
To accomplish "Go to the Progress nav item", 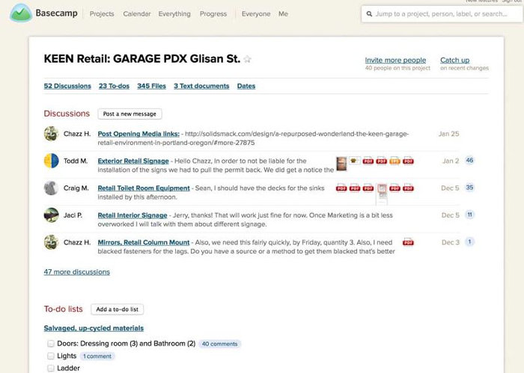I will point(214,13).
